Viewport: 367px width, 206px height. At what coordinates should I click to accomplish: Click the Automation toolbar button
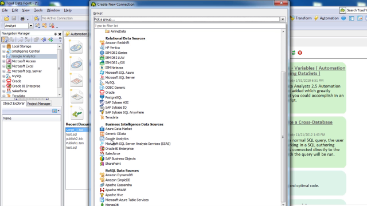pyautogui.click(x=326, y=18)
